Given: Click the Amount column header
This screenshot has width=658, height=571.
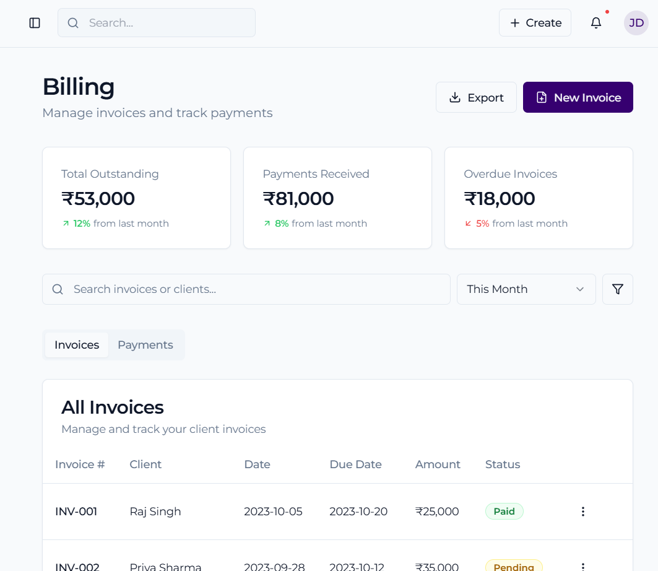Looking at the screenshot, I should coord(438,464).
